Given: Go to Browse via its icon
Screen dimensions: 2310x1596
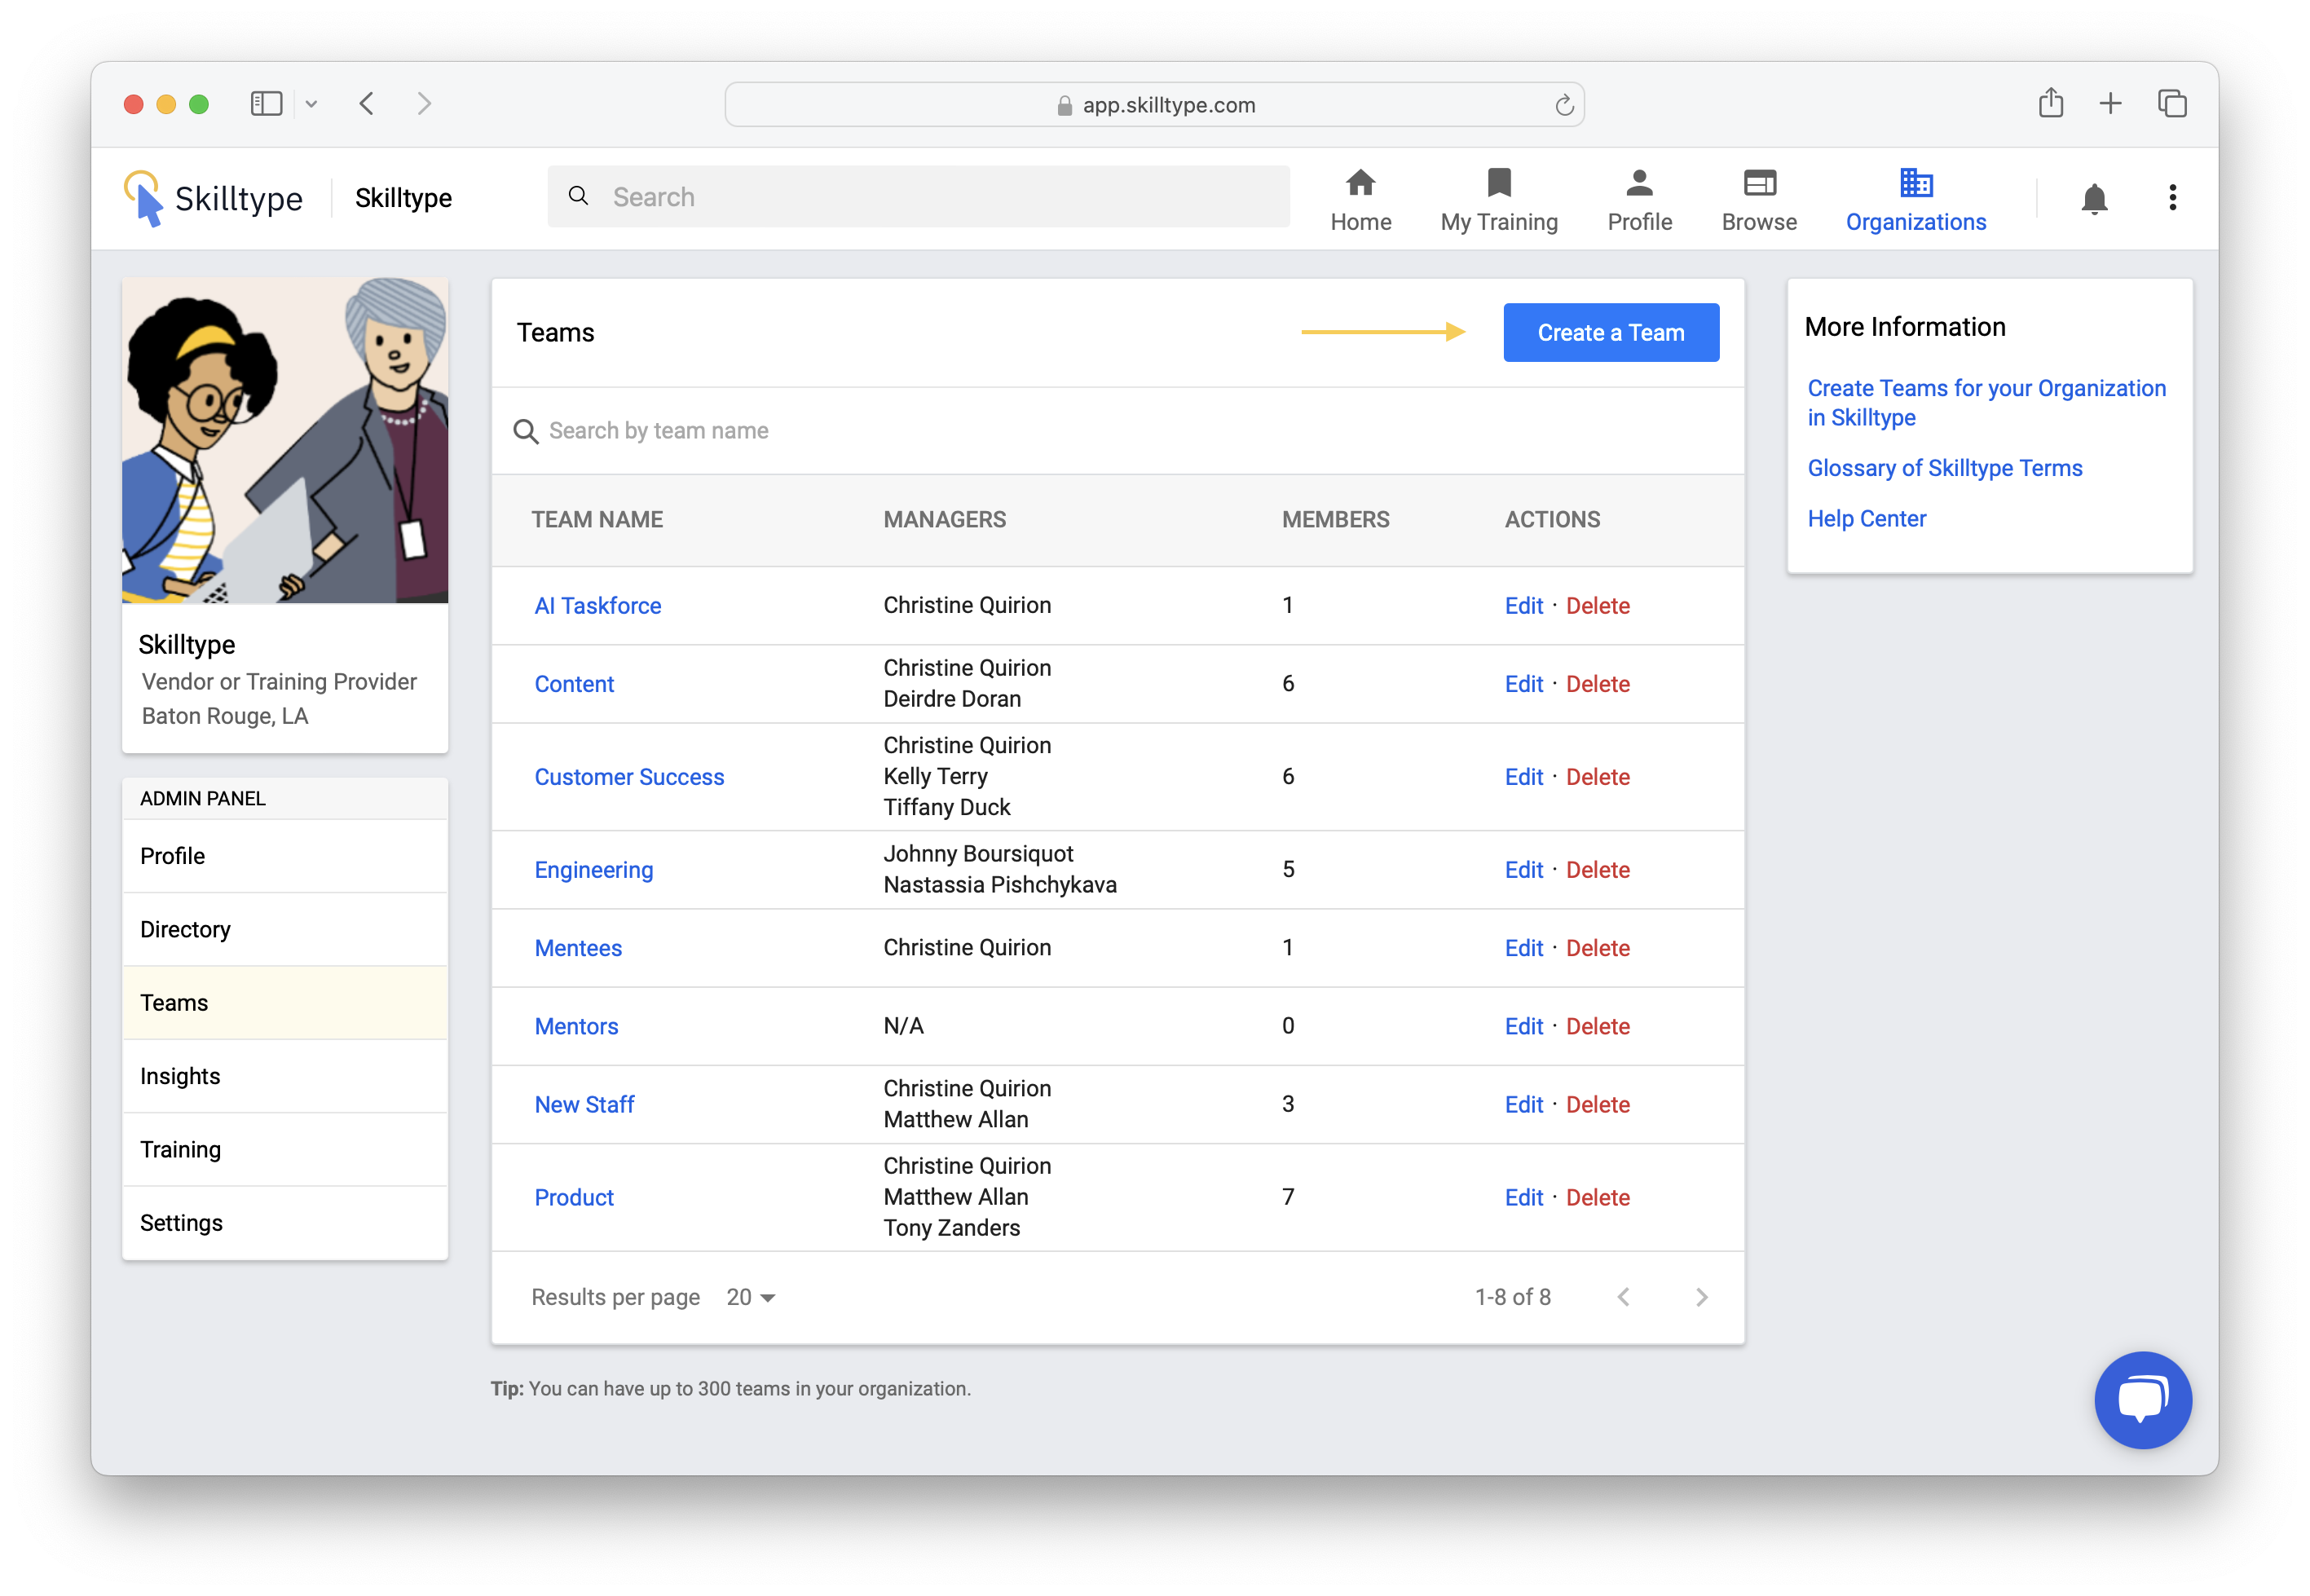Looking at the screenshot, I should coord(1759,183).
